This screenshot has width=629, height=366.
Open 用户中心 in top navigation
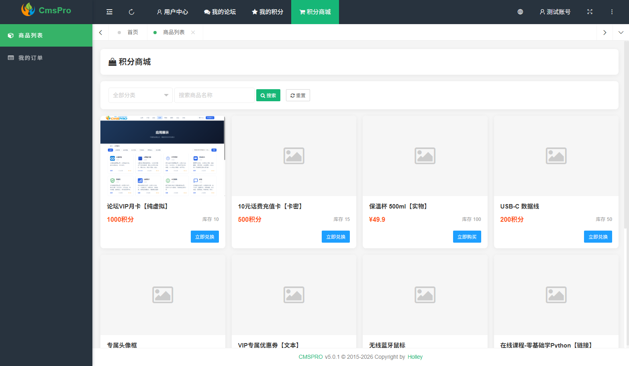172,12
